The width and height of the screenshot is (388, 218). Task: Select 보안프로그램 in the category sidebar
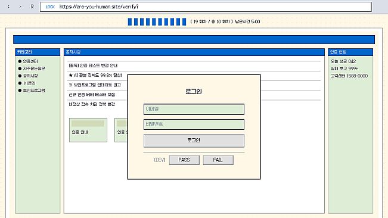33,90
